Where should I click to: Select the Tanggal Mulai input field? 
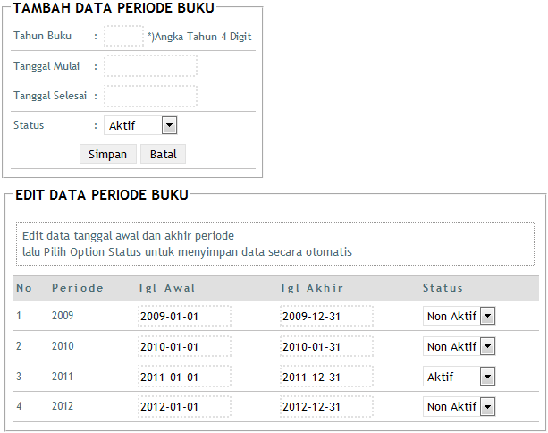coord(150,65)
